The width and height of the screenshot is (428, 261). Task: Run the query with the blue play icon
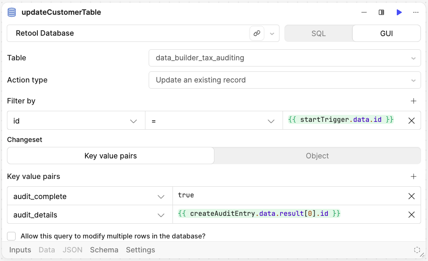click(399, 12)
